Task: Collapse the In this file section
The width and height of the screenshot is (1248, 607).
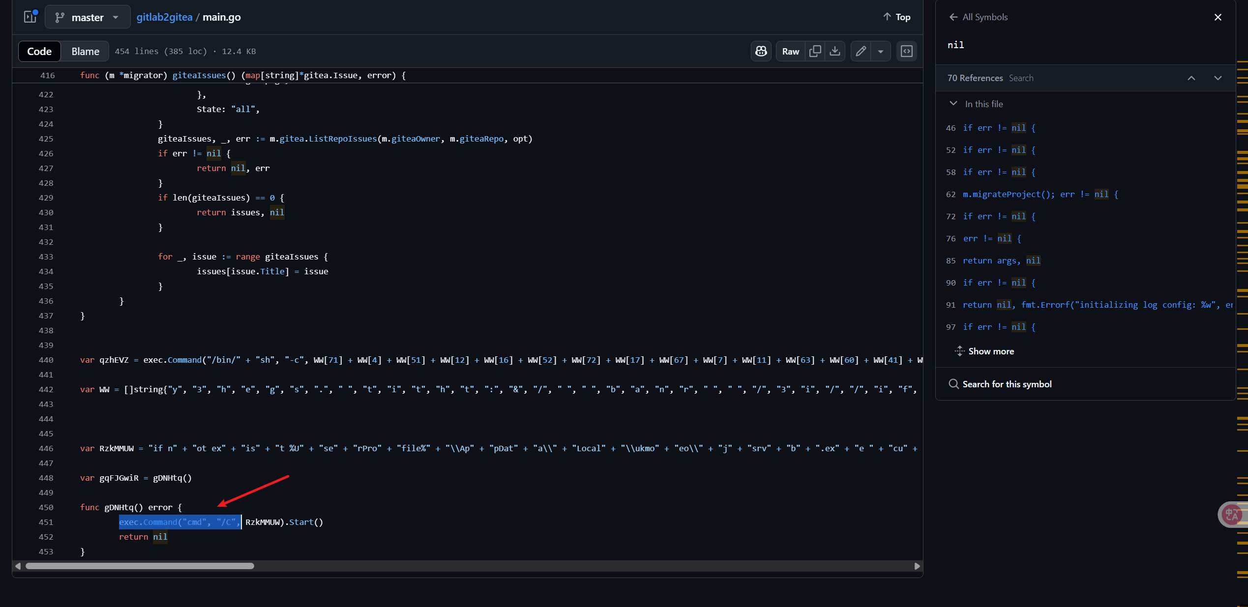Action: 953,104
